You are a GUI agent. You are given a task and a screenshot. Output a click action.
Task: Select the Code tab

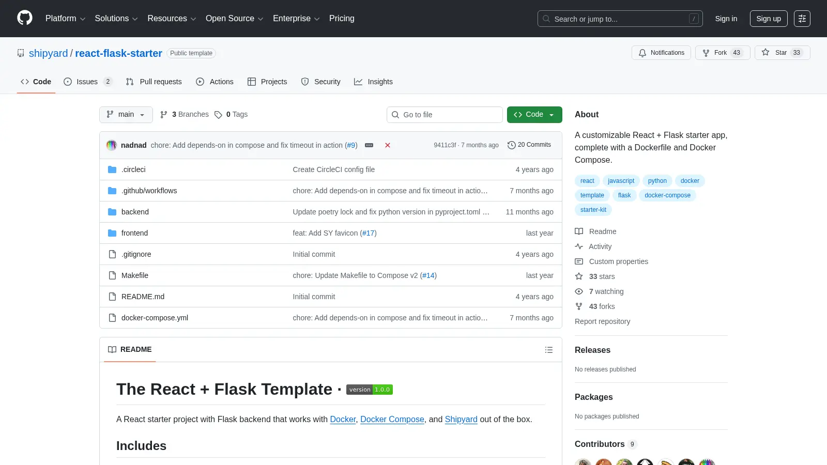36,82
